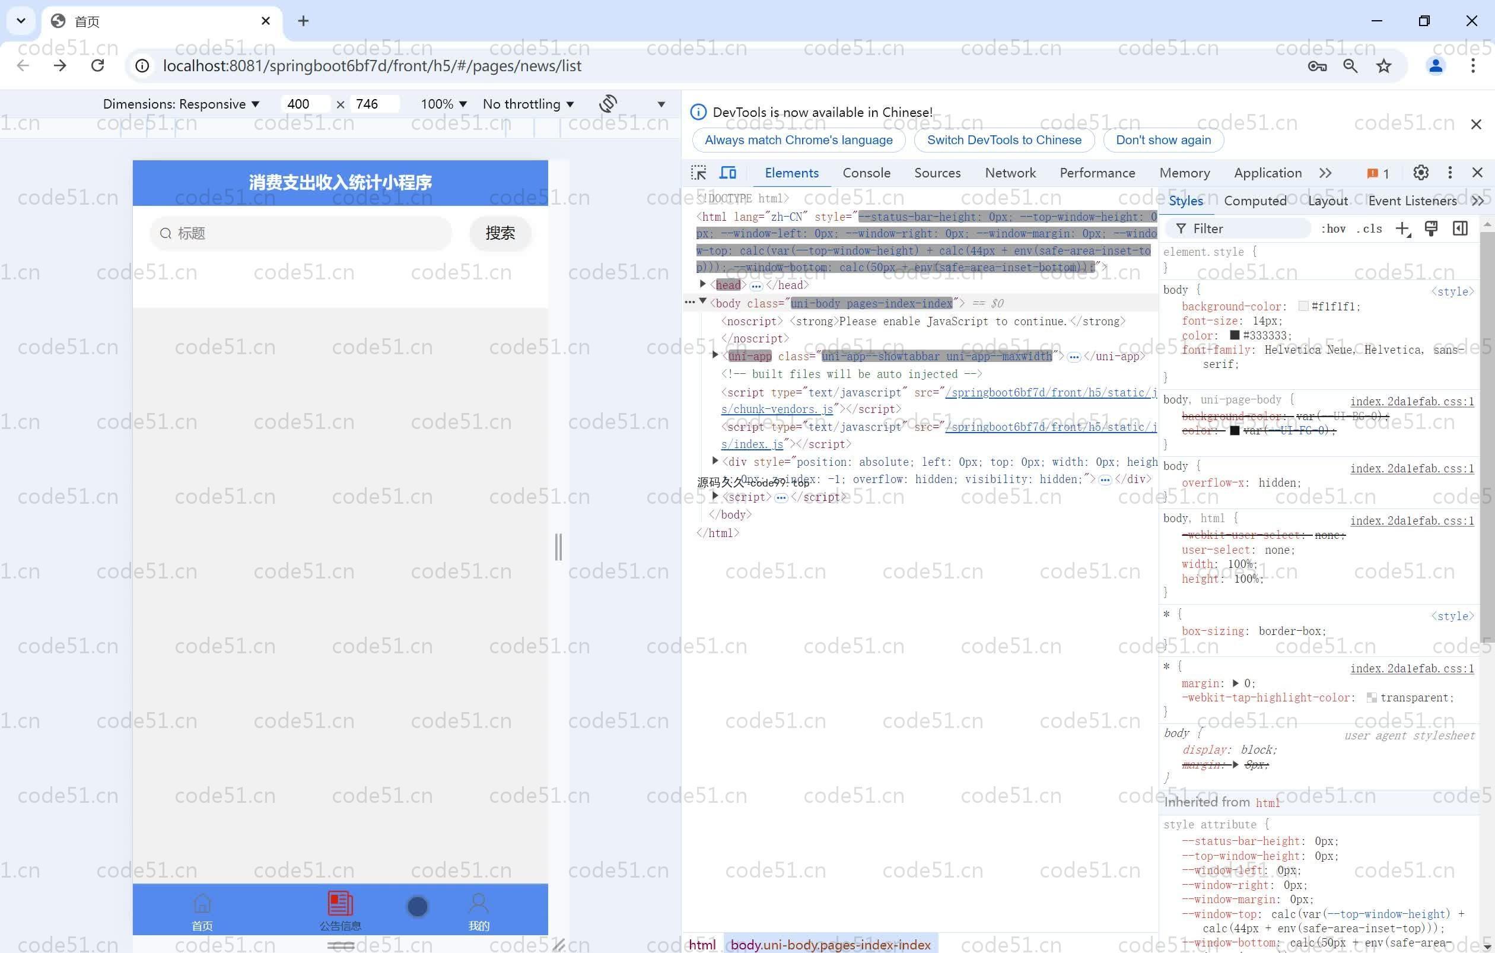
Task: Click Don't show again
Action: [1163, 140]
